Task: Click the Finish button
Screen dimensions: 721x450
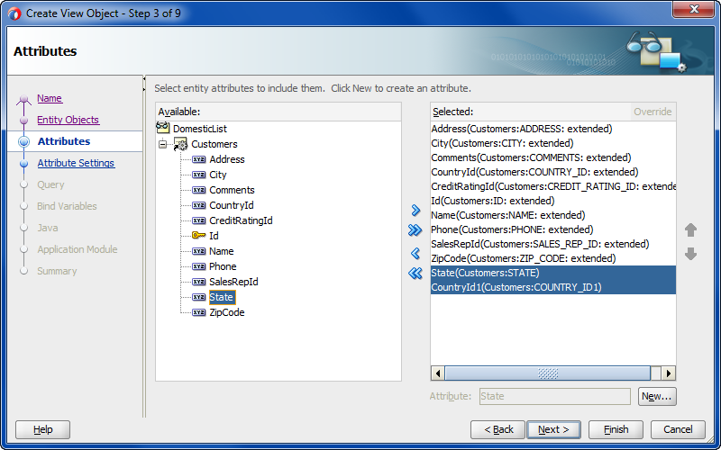Action: [x=616, y=430]
